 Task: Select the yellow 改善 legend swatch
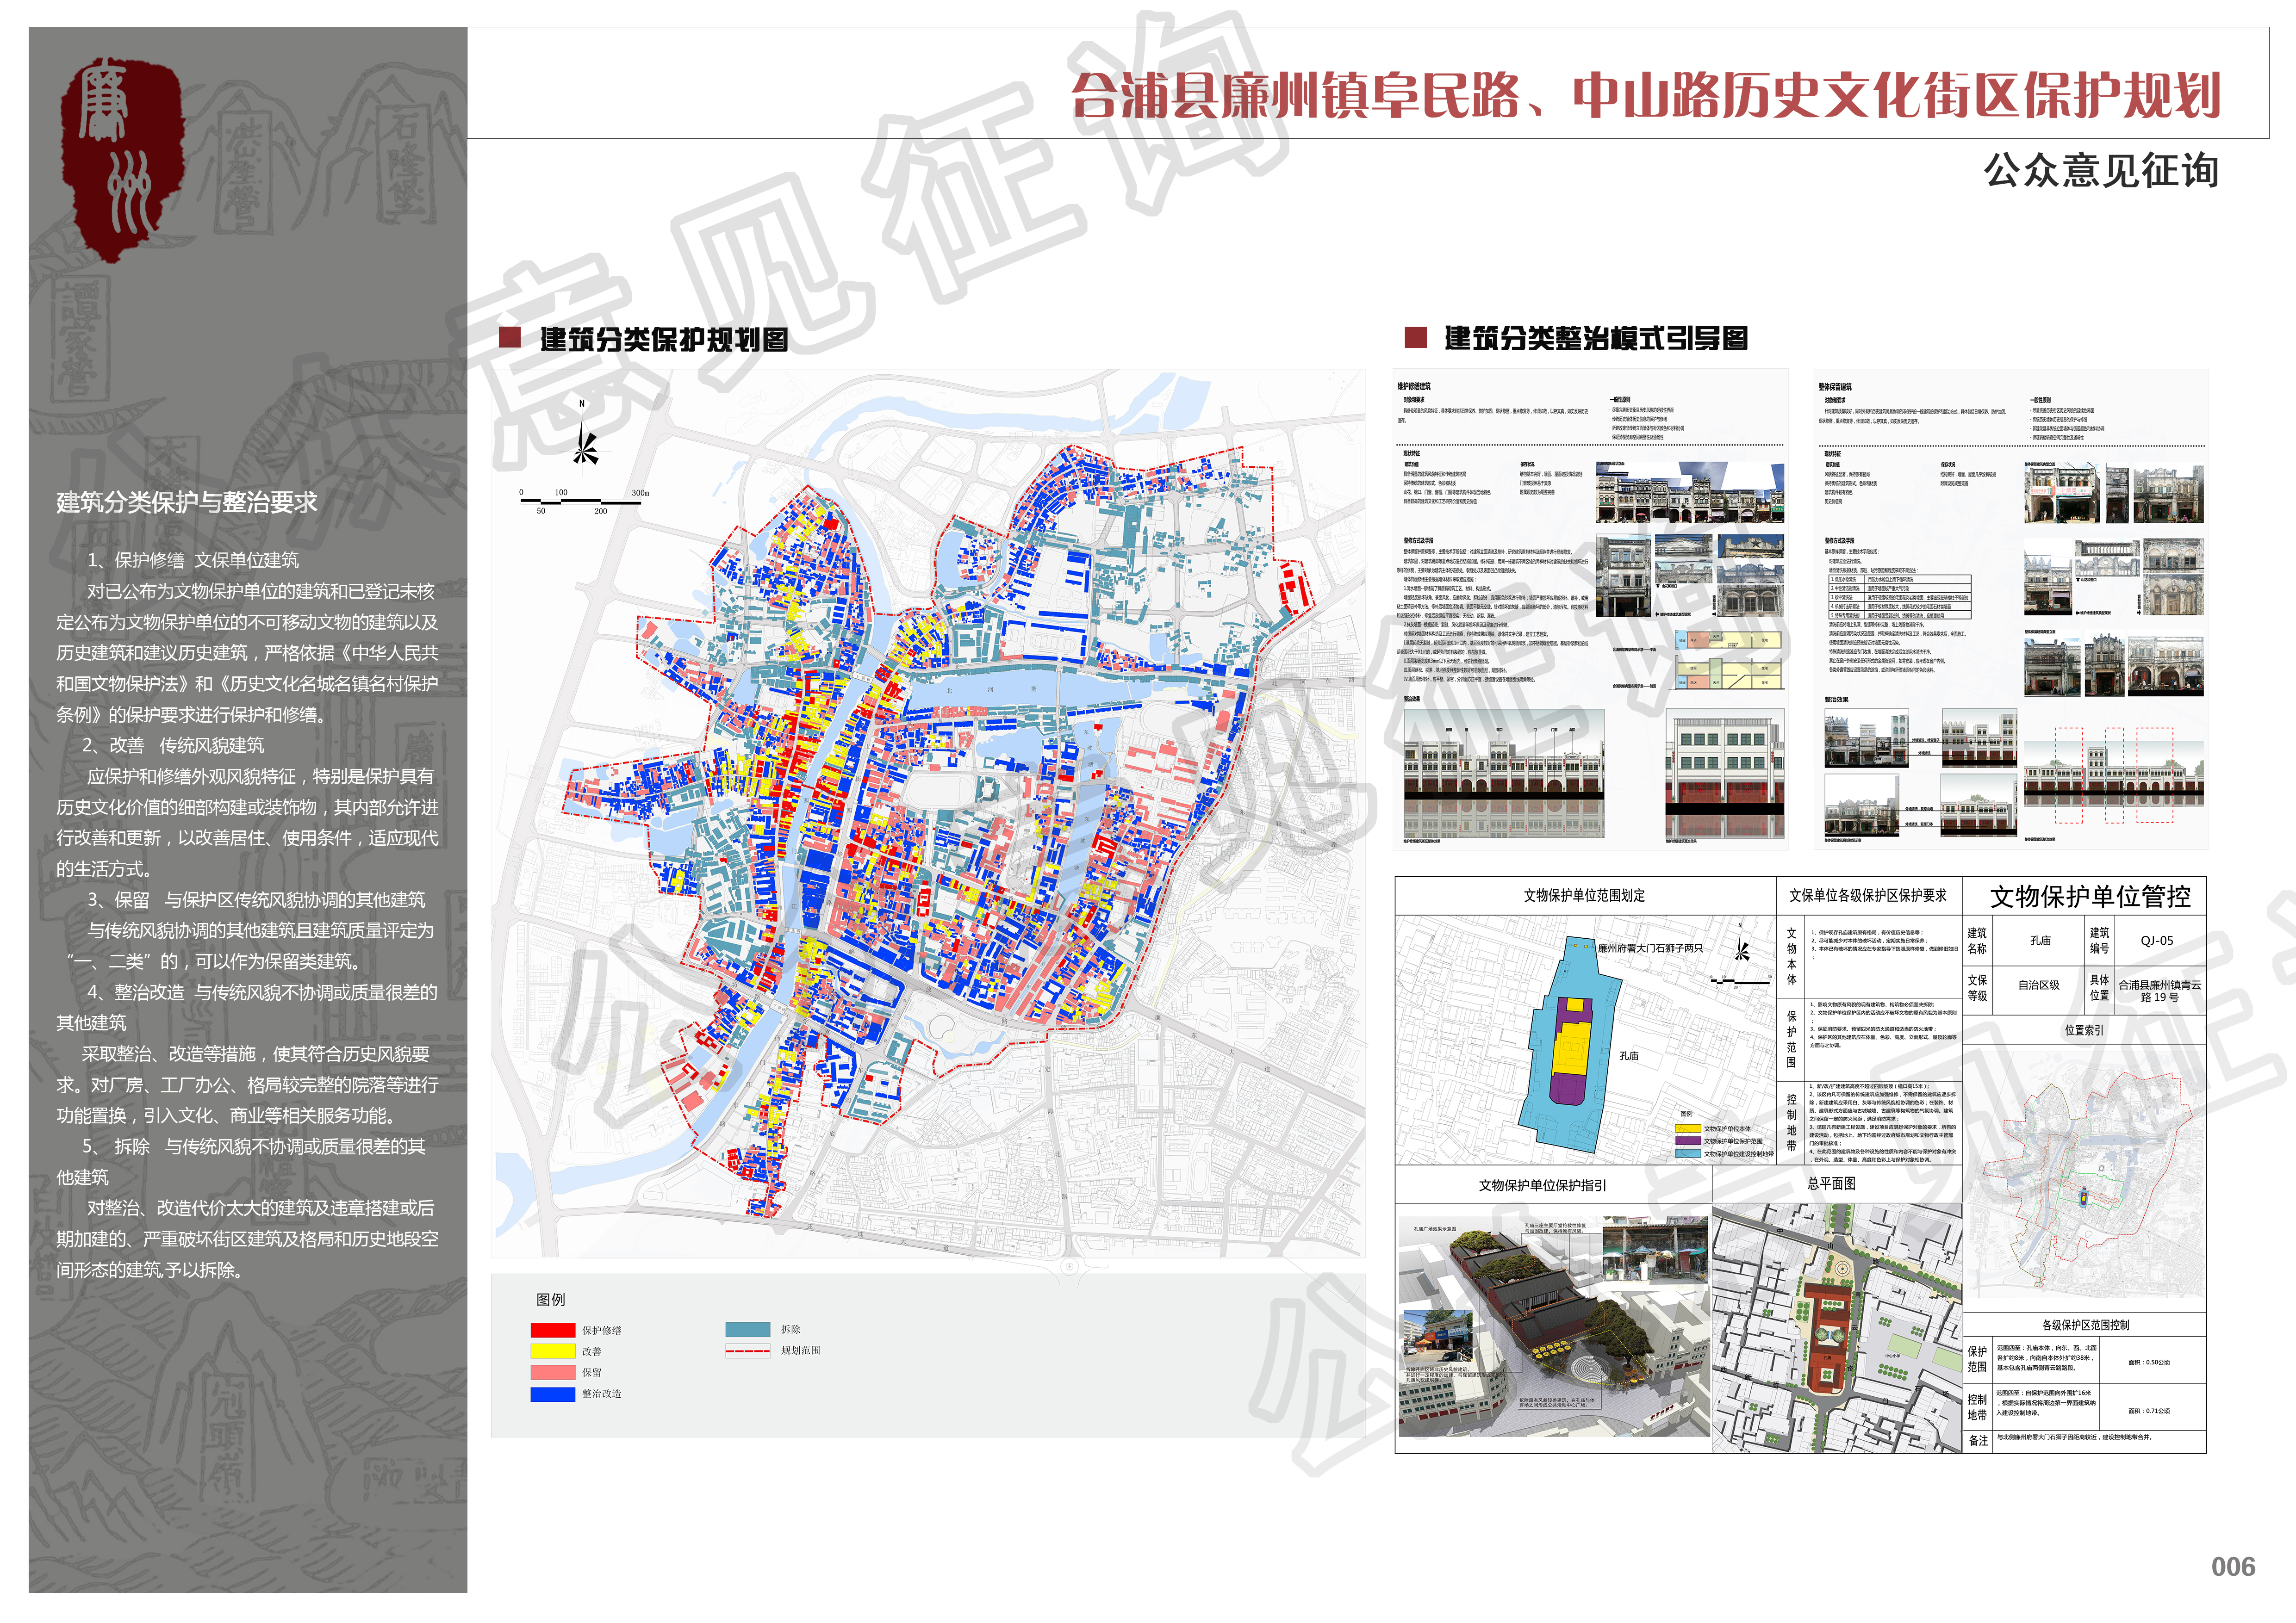pos(553,1351)
